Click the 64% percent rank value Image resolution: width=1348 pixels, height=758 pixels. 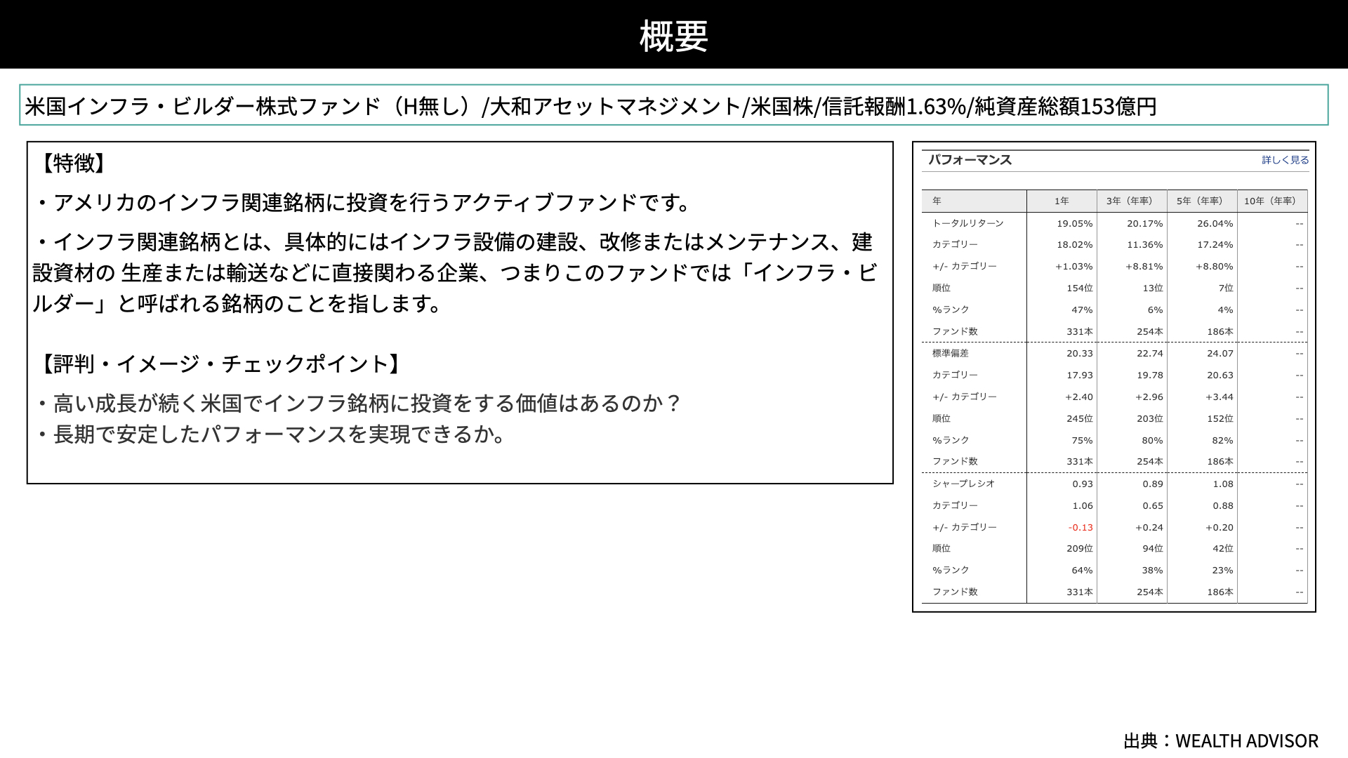1082,571
